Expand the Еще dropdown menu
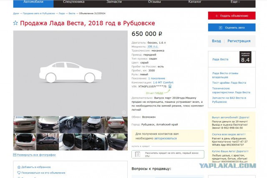 point(235,2)
